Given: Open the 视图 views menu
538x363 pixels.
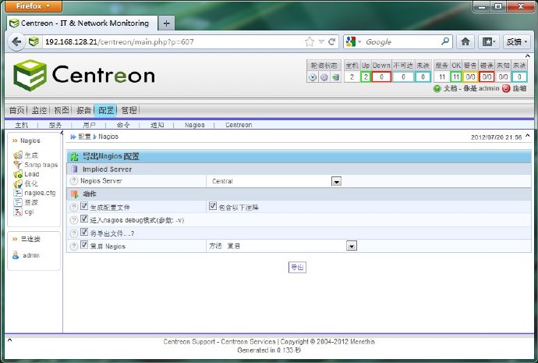Looking at the screenshot, I should [62, 110].
